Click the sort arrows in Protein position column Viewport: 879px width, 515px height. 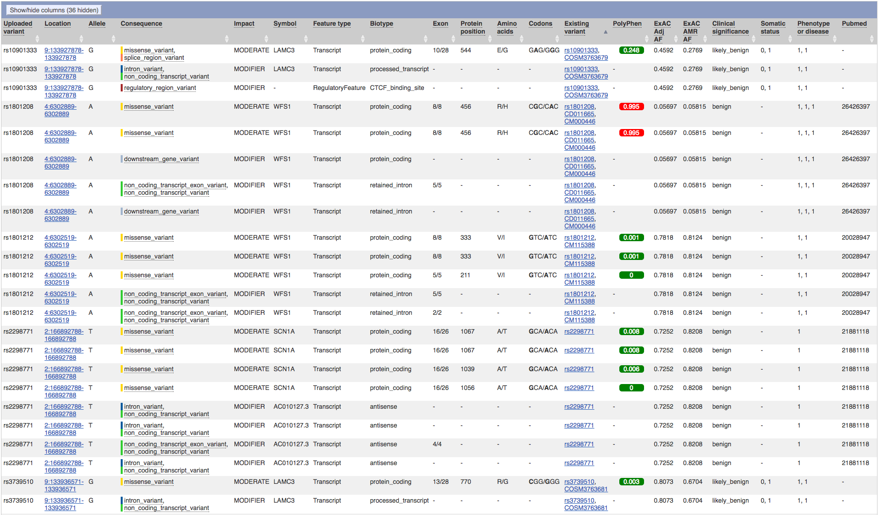pyautogui.click(x=490, y=39)
